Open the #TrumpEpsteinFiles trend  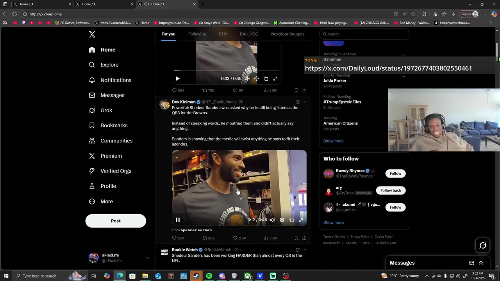[x=342, y=102]
